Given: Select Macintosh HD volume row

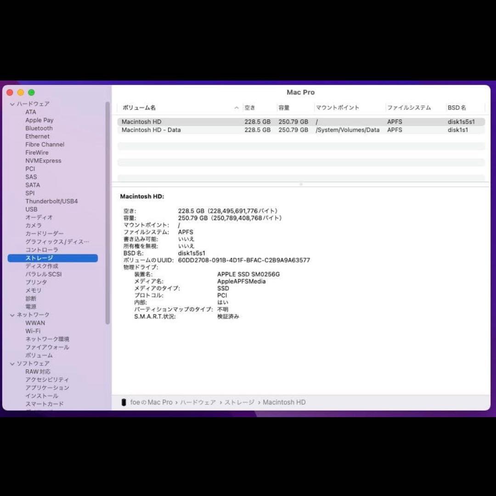Looking at the screenshot, I should 301,122.
